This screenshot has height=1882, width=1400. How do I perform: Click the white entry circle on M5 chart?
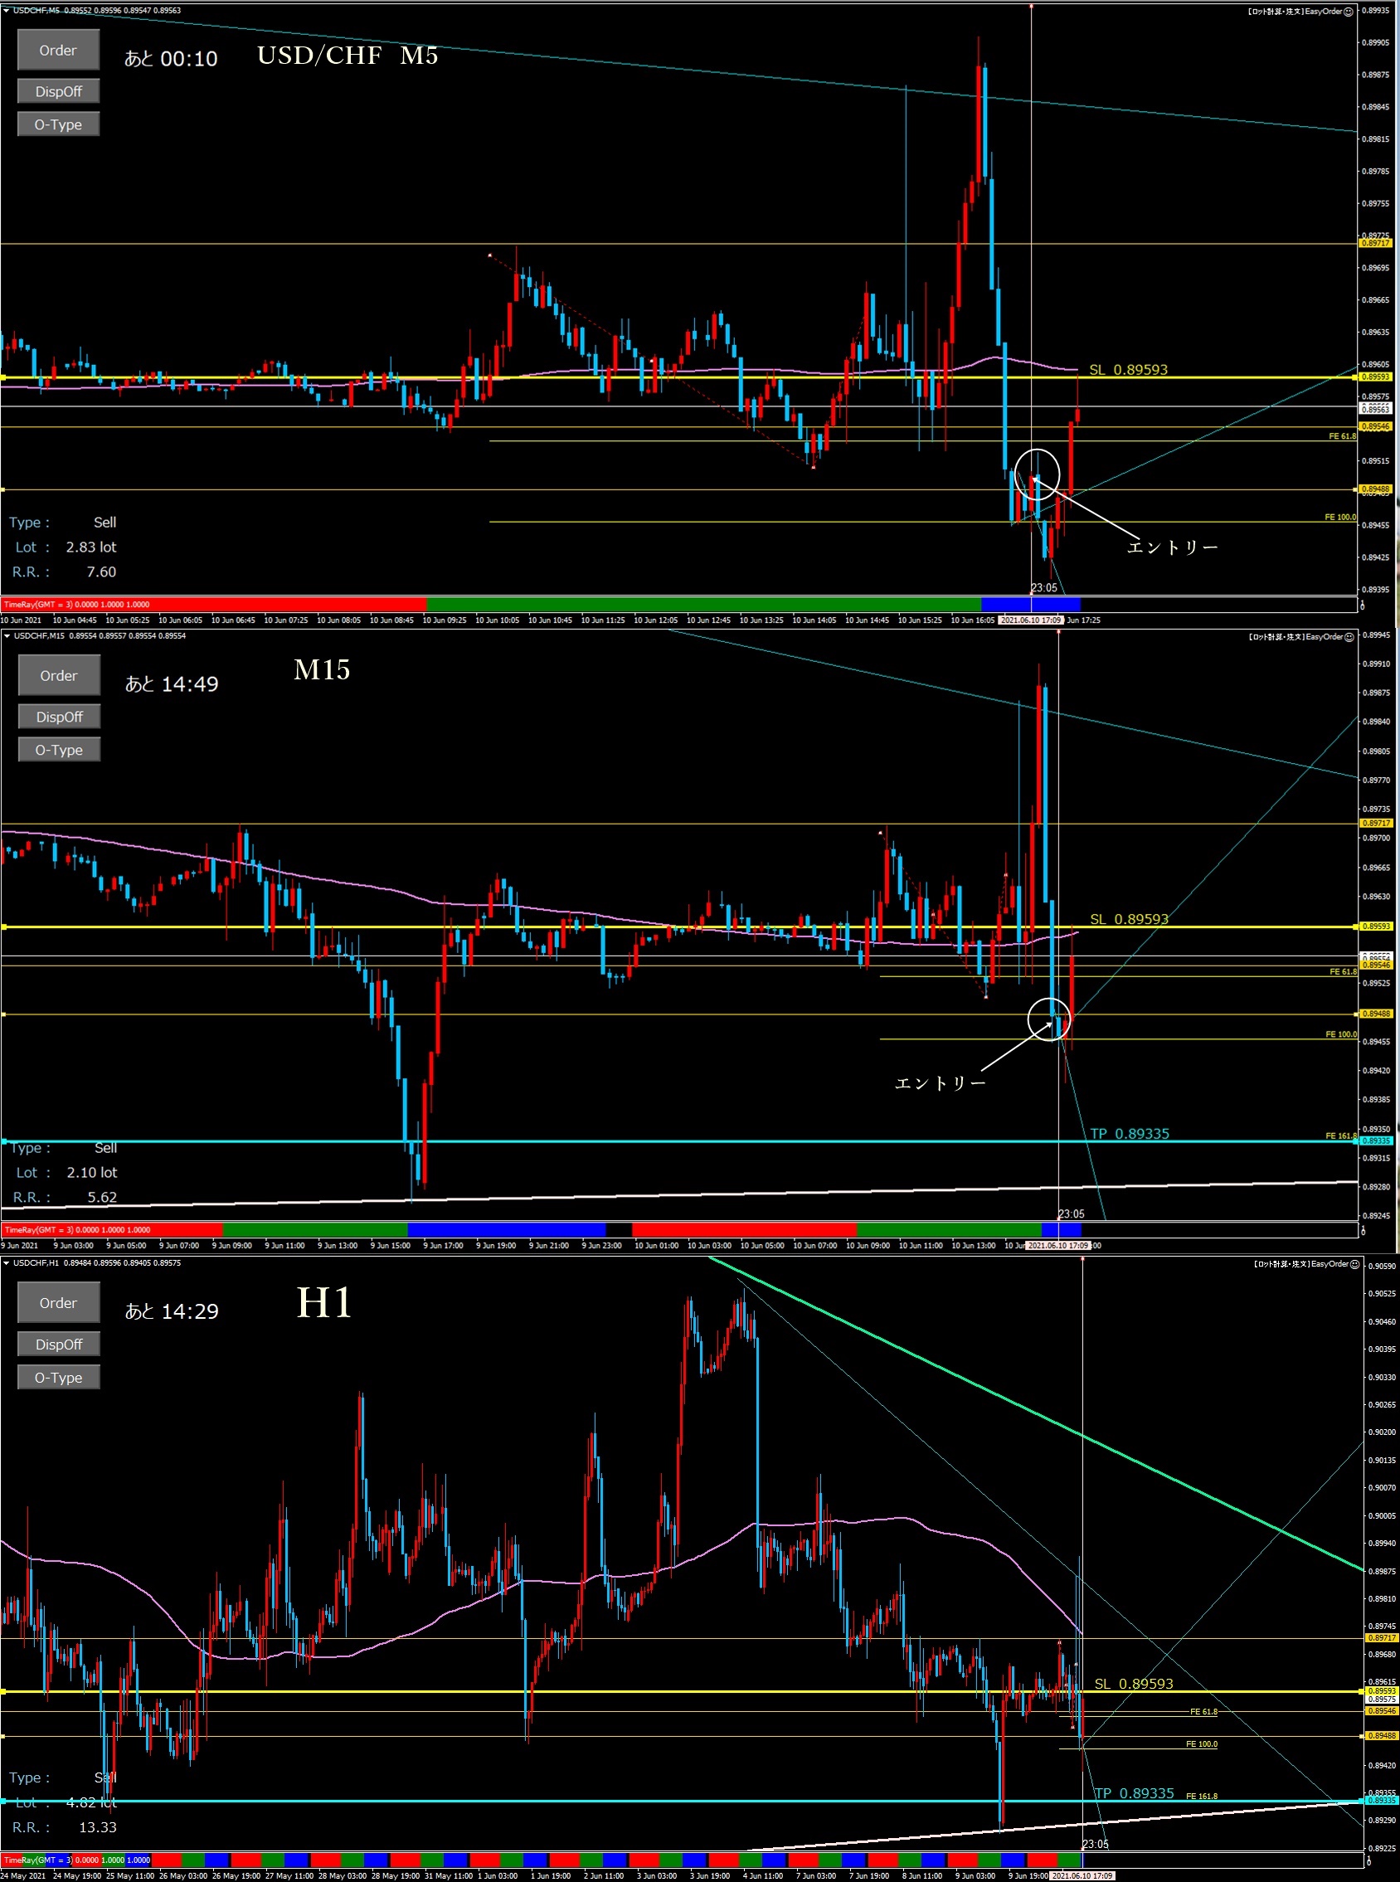[1037, 473]
